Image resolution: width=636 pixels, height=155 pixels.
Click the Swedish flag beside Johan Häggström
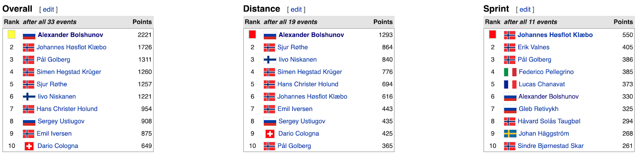coord(510,134)
